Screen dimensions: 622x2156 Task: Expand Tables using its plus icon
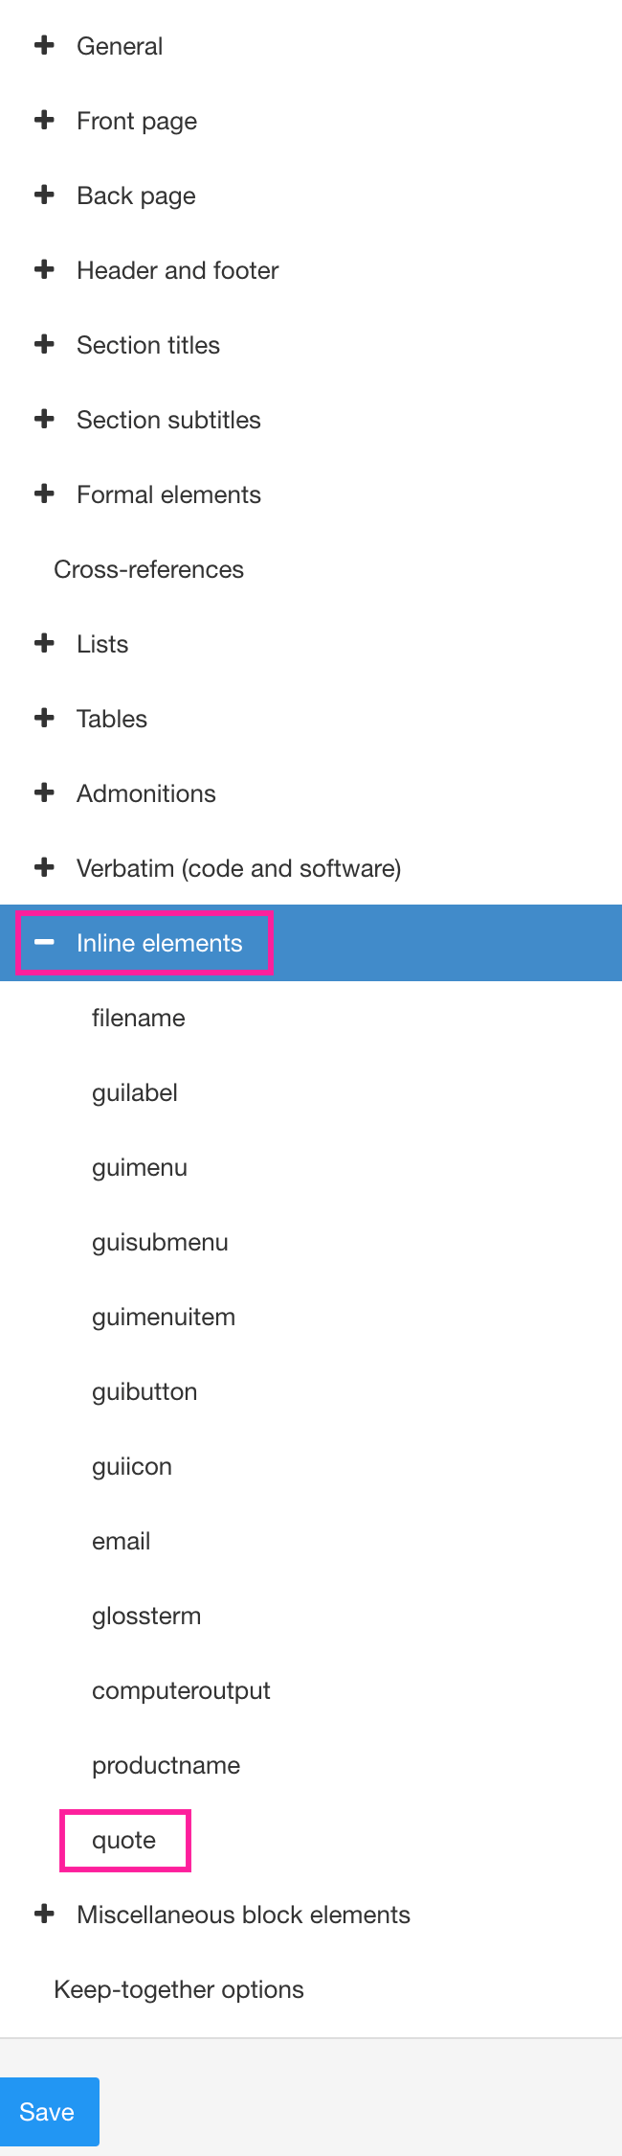pyautogui.click(x=44, y=718)
